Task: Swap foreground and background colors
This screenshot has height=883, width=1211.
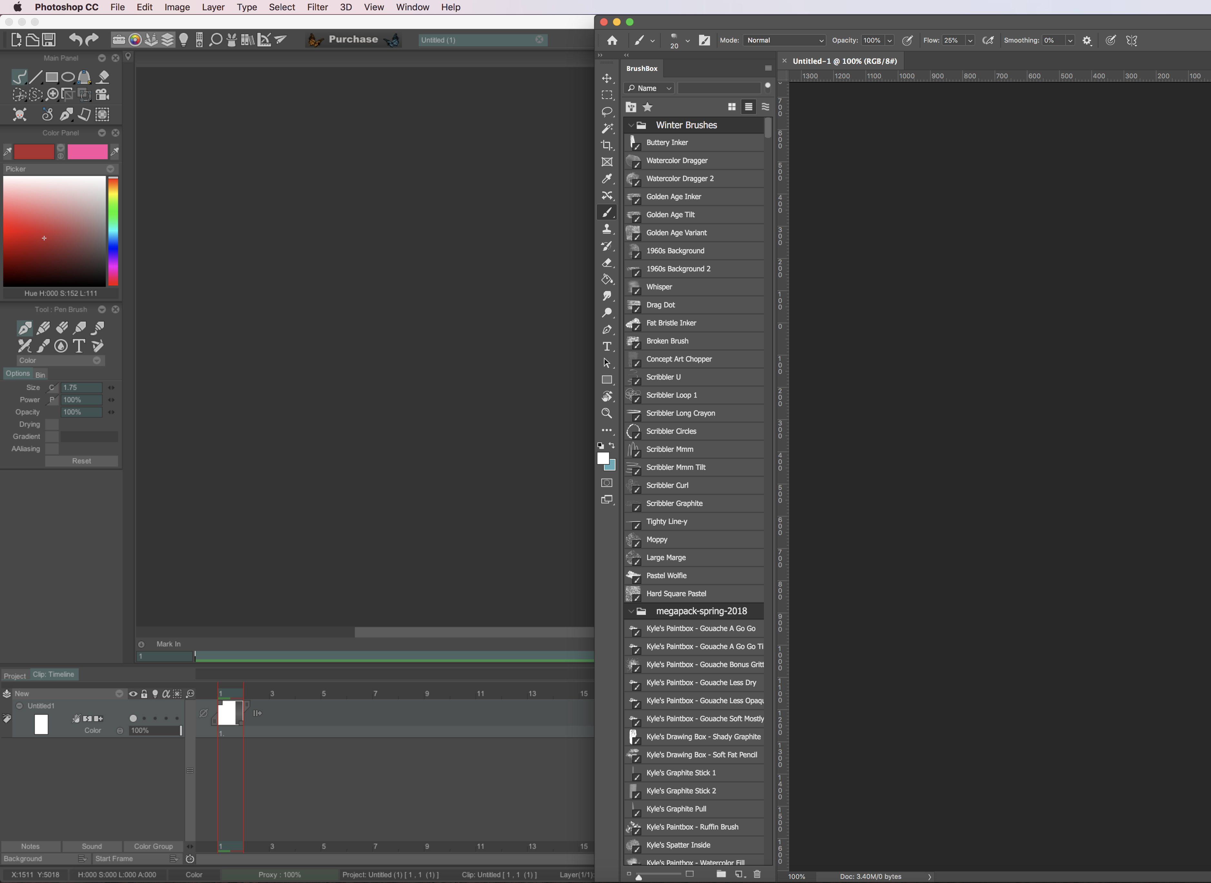Action: tap(612, 445)
